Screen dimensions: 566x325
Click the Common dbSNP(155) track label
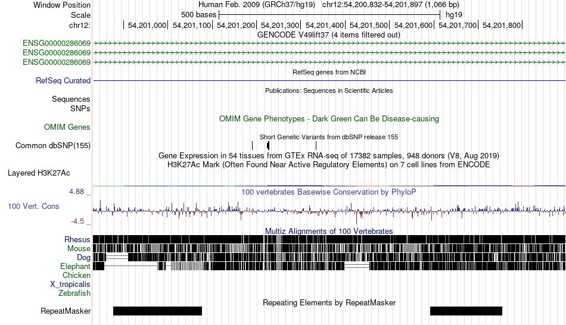click(52, 145)
